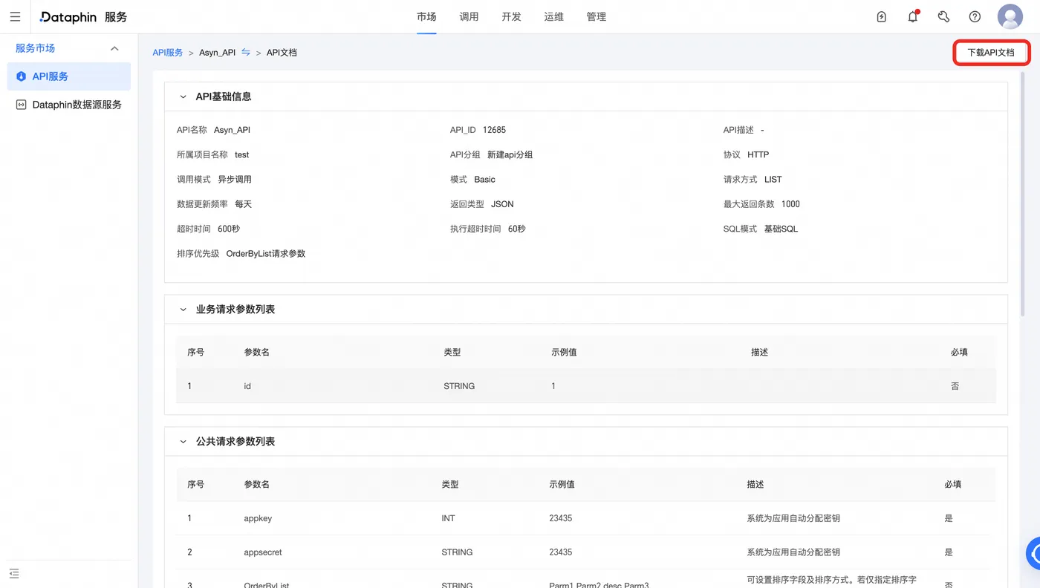Select the API_ID value 12685
The width and height of the screenshot is (1040, 588).
pos(494,130)
